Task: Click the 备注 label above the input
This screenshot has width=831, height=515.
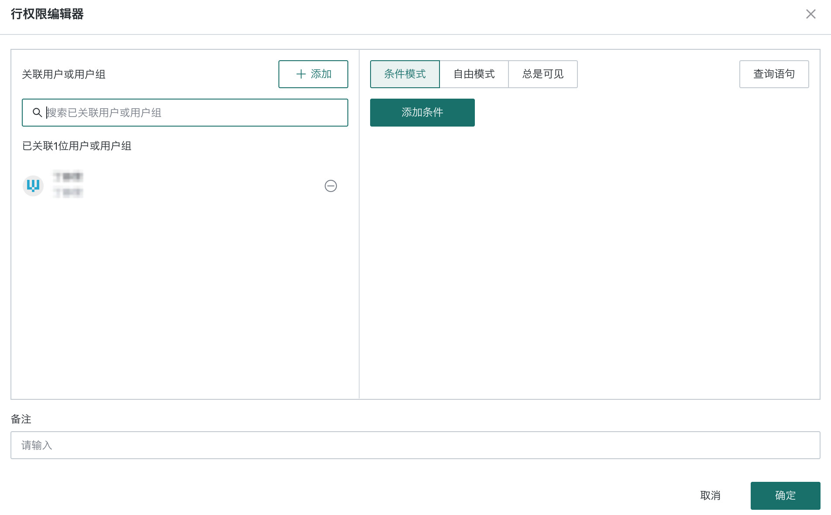Action: click(21, 419)
